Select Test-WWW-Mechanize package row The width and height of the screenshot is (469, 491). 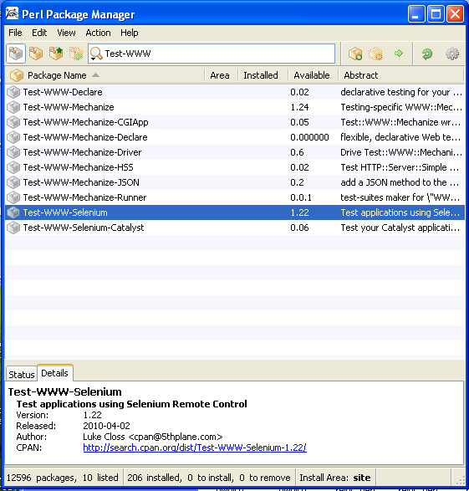pos(235,107)
